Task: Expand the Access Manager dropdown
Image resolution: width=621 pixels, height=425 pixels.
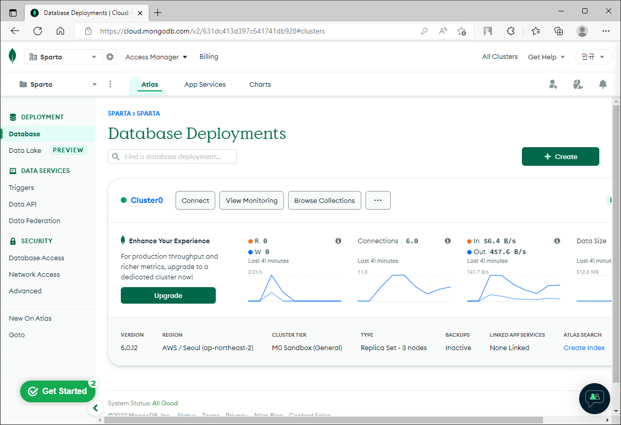Action: (156, 57)
